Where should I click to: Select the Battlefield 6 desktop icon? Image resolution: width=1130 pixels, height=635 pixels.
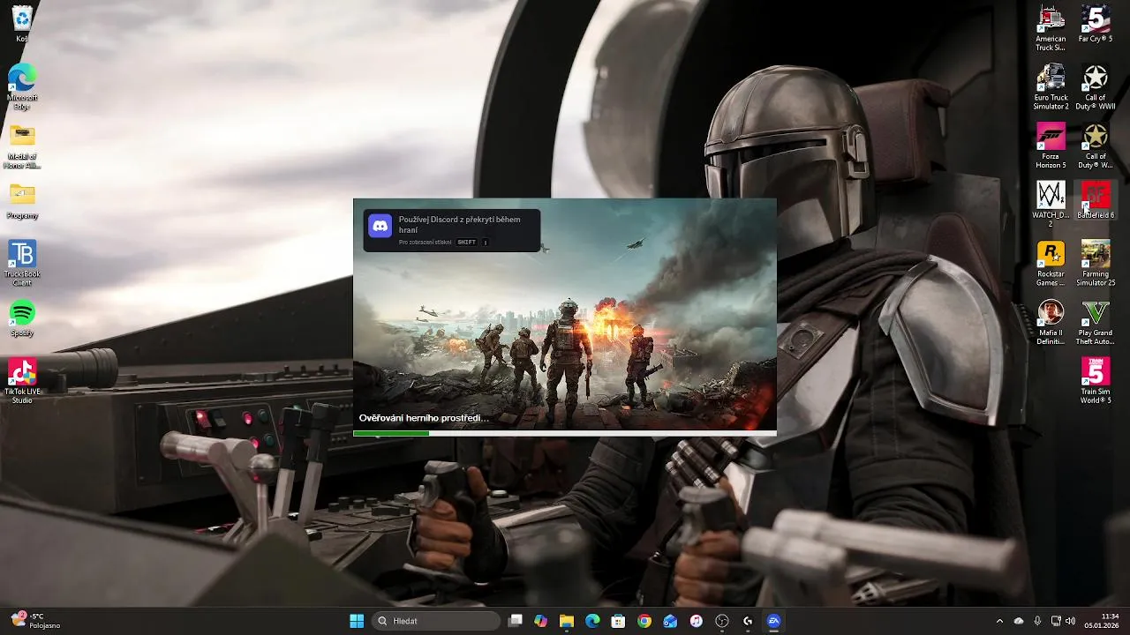click(1096, 200)
